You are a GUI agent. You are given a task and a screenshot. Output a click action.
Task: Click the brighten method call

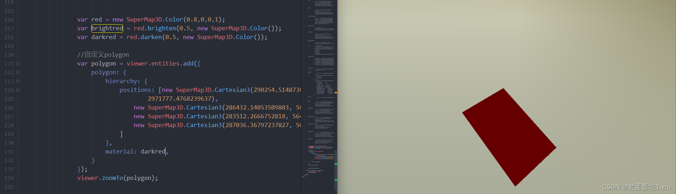162,28
